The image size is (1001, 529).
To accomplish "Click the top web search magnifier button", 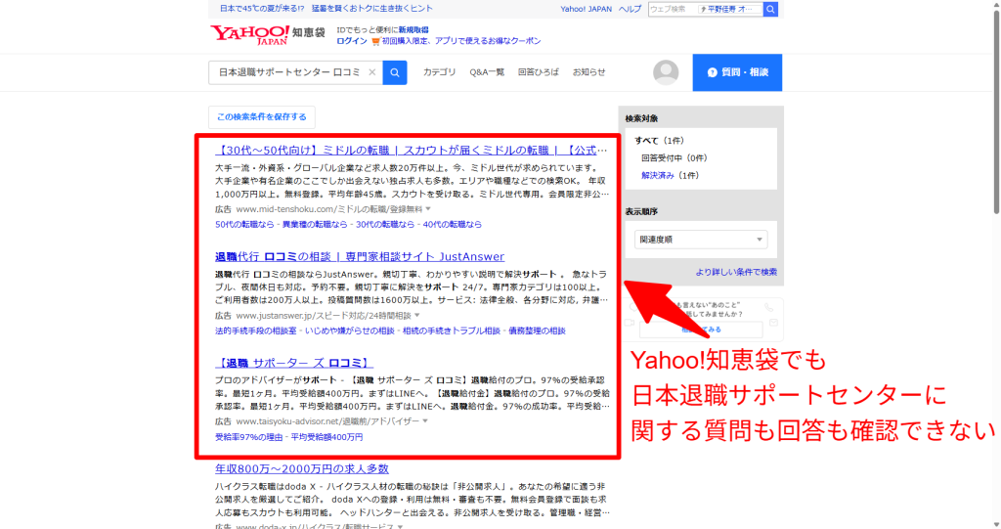I will (x=770, y=9).
